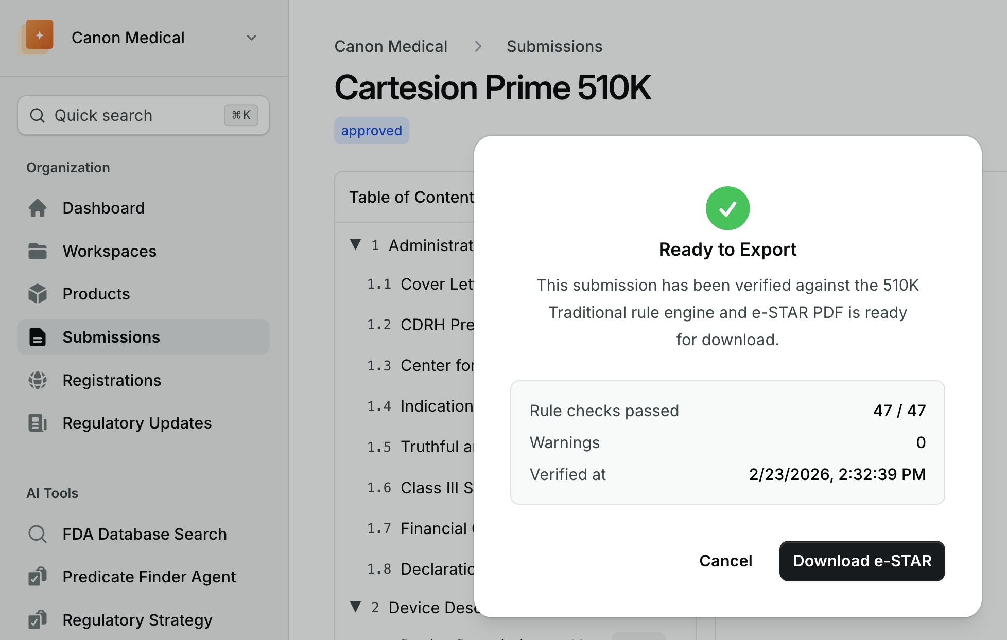Collapse section 2 Device Description tree
The image size is (1007, 640).
[x=355, y=607]
